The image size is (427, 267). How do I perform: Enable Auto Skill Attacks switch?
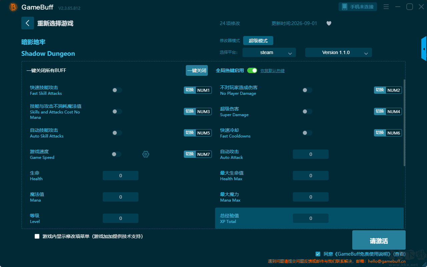[x=117, y=133]
